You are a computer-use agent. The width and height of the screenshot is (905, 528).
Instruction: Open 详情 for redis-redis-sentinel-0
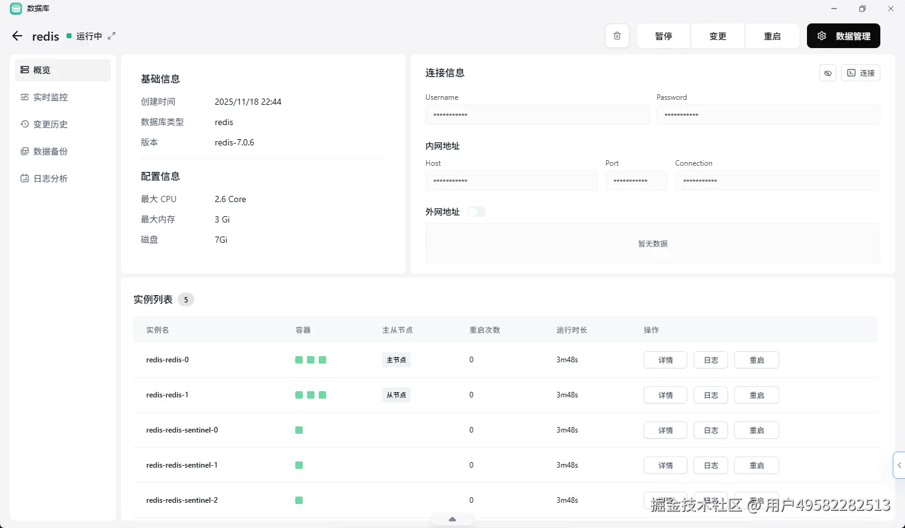(x=665, y=431)
